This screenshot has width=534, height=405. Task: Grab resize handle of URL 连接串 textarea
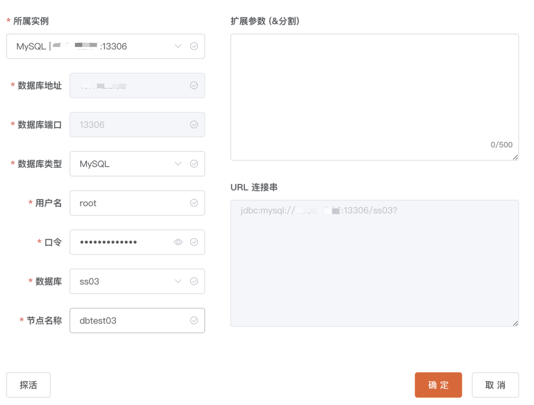pyautogui.click(x=516, y=324)
